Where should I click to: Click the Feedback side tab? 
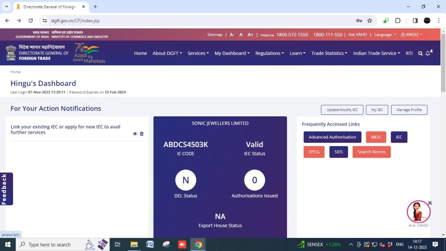pos(5,189)
